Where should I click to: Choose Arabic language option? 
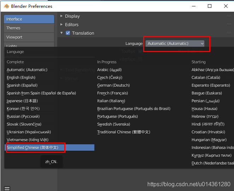tap(109, 70)
